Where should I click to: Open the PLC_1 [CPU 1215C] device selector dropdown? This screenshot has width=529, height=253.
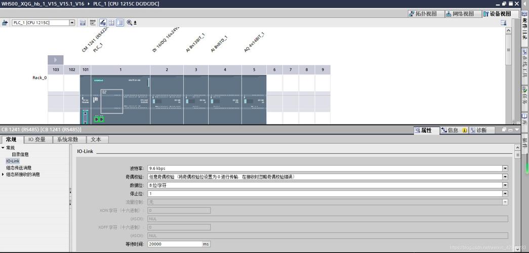click(72, 23)
